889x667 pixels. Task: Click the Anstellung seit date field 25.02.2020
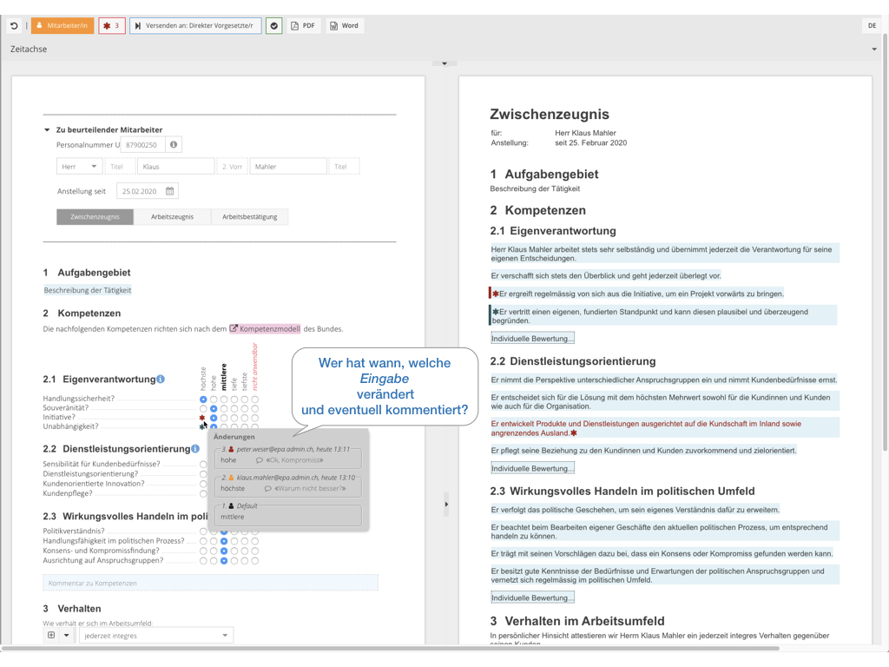[148, 191]
